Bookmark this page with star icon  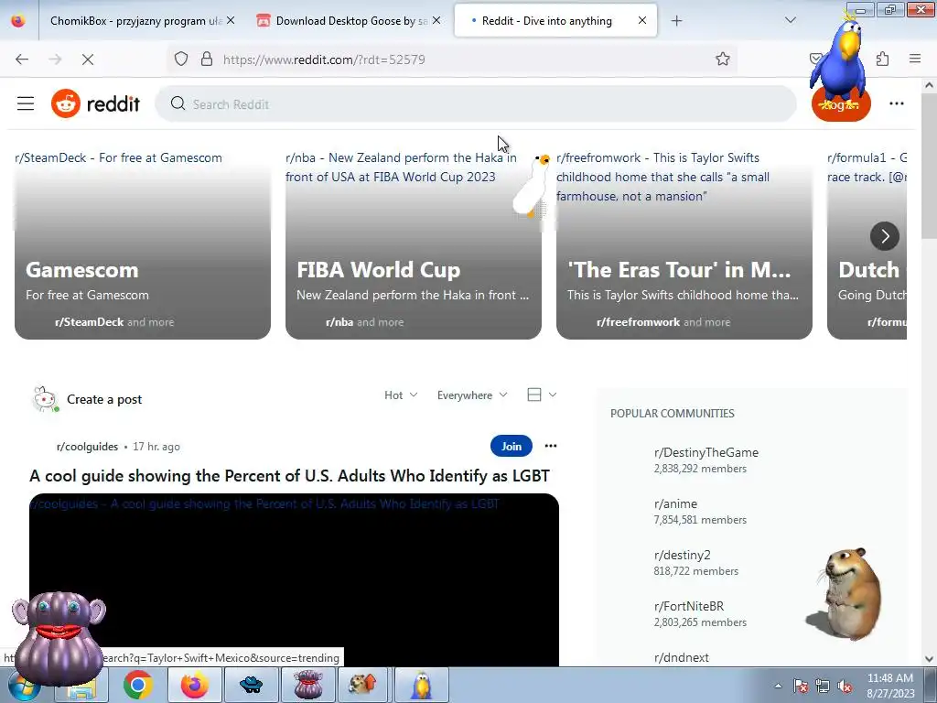pyautogui.click(x=723, y=59)
